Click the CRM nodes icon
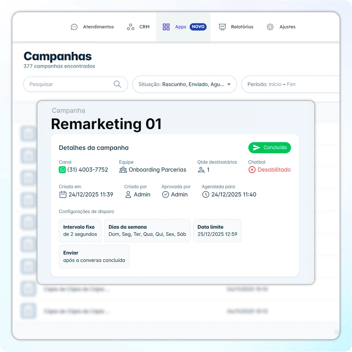 tap(130, 27)
